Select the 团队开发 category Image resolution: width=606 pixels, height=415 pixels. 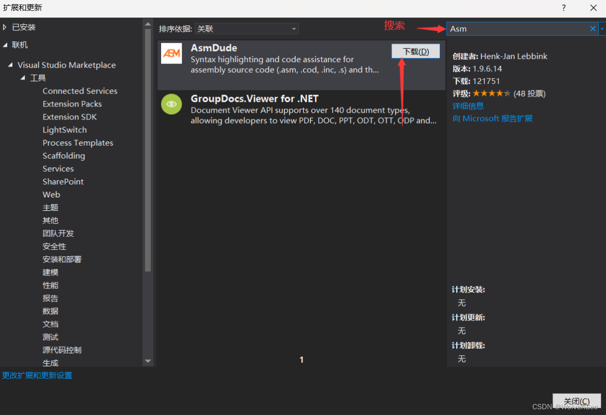(58, 234)
